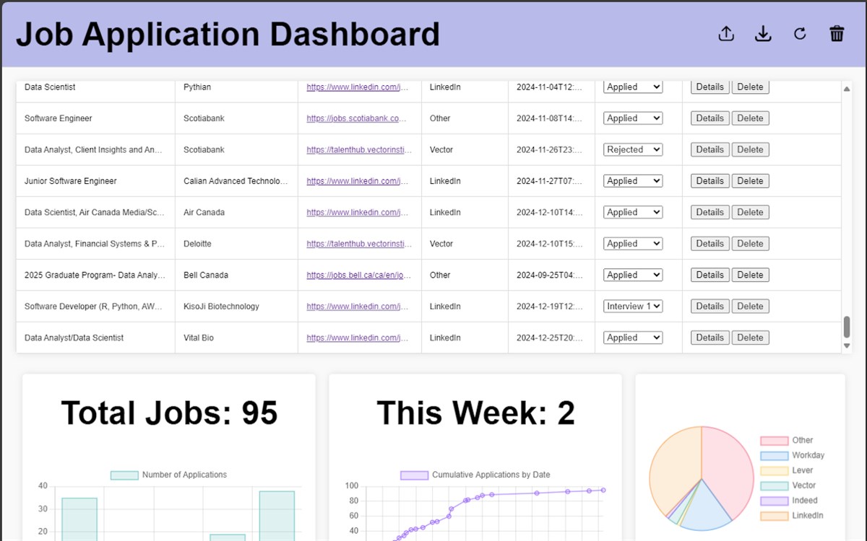Open status dropdown for Pythian Data Scientist

point(633,87)
